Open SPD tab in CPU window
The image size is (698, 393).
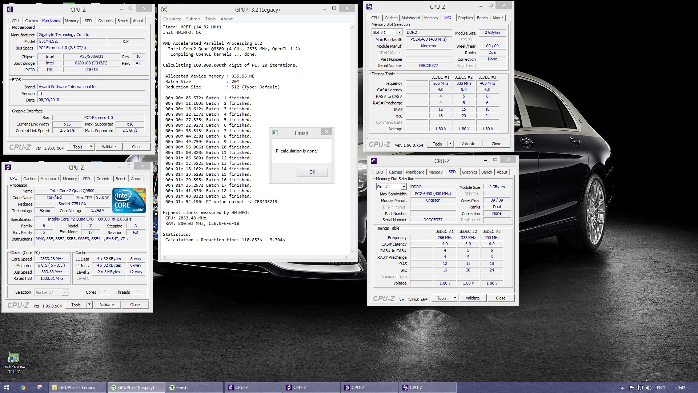86,179
